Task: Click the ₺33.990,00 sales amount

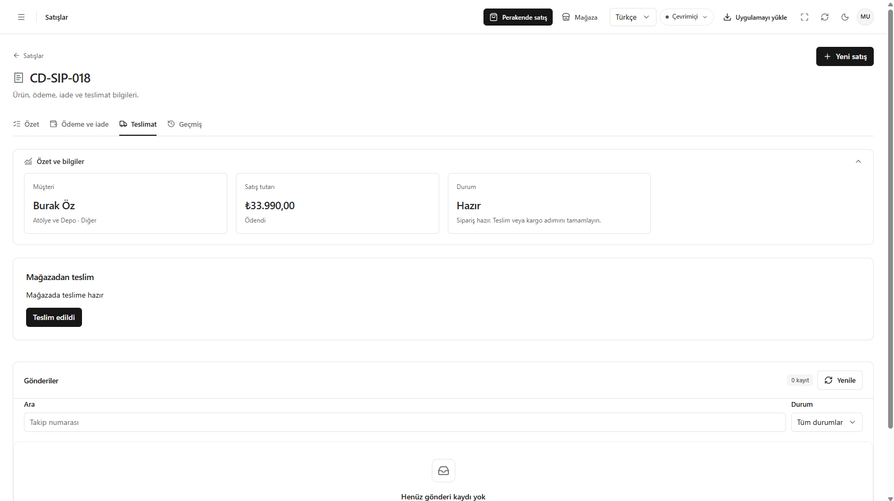Action: point(269,206)
